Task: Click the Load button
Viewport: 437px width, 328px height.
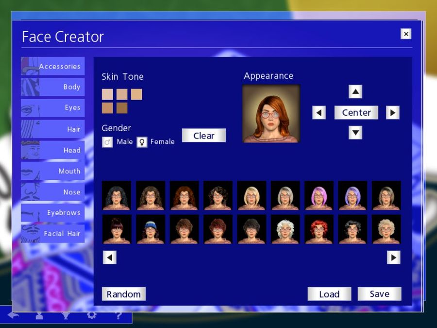Action: tap(329, 294)
